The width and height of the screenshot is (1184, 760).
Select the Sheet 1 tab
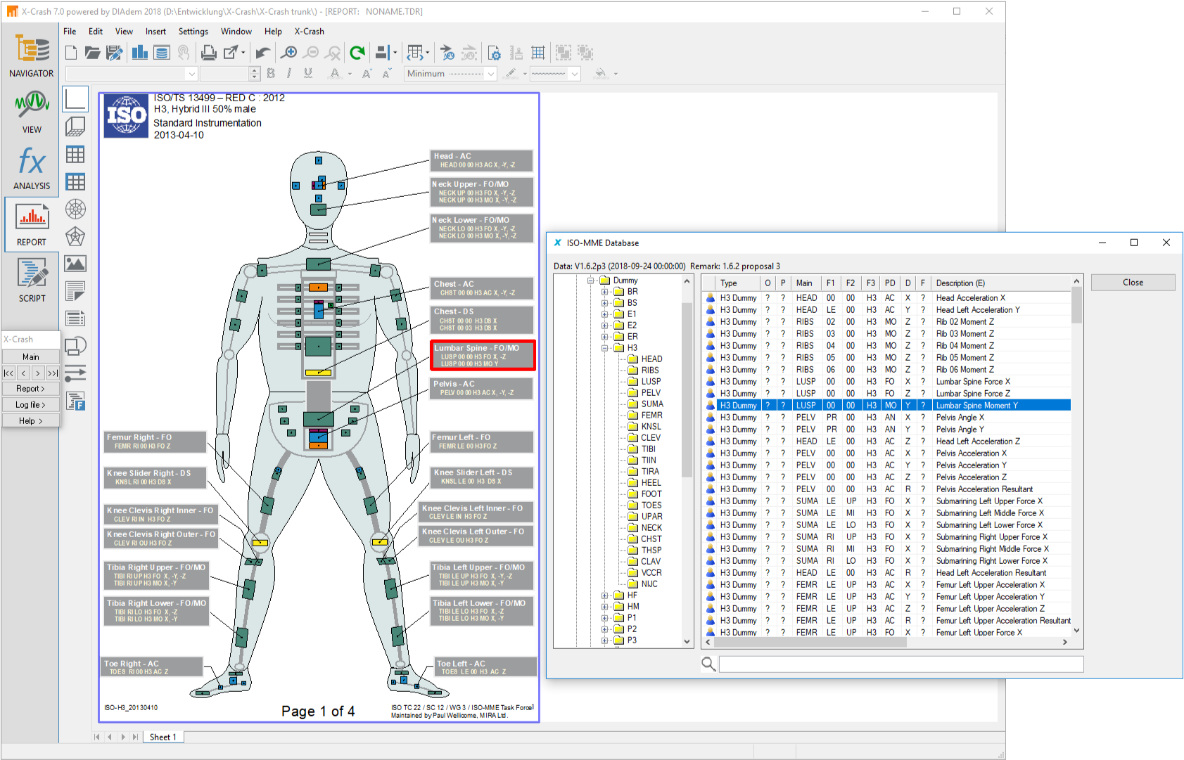(x=163, y=737)
